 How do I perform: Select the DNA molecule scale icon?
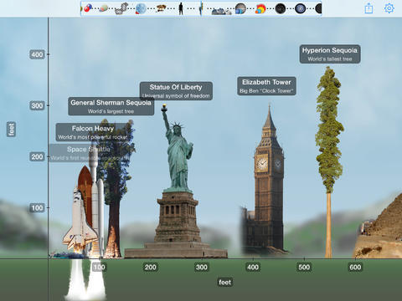tap(121, 8)
